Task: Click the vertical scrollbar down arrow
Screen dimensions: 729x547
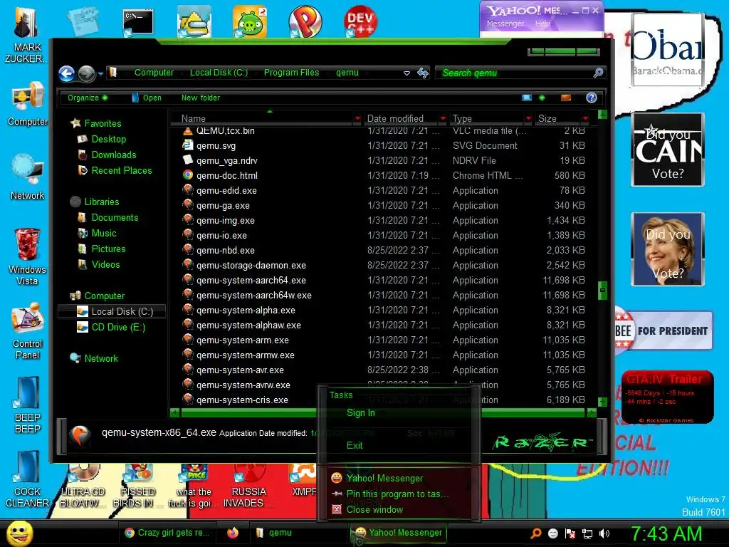Action: point(602,402)
